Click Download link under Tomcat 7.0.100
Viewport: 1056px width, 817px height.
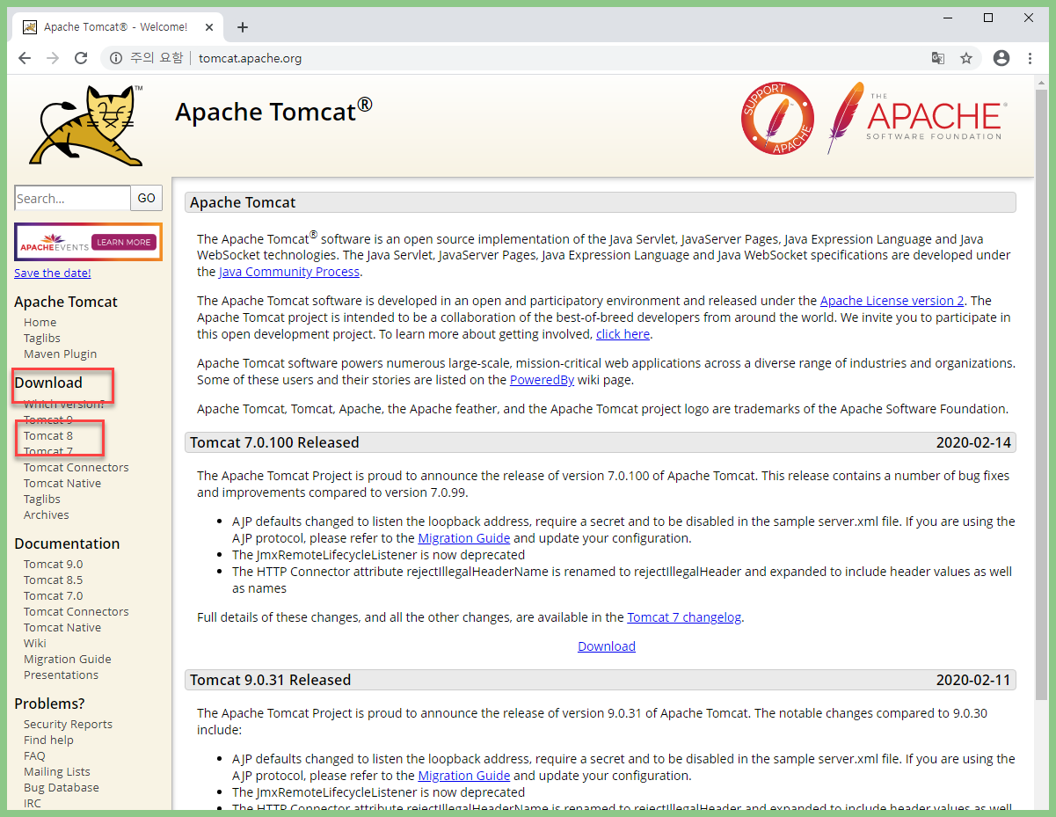(x=607, y=646)
